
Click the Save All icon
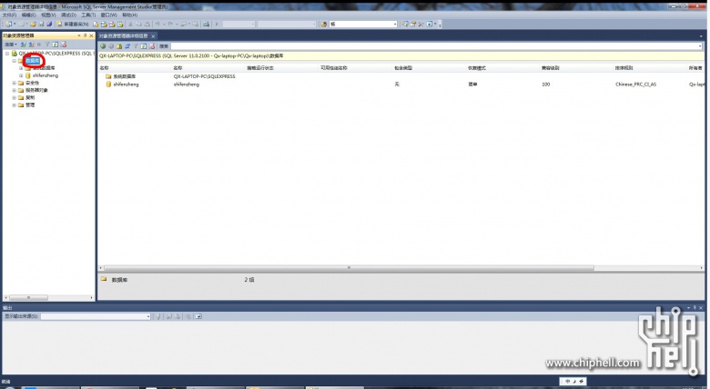tap(49, 24)
